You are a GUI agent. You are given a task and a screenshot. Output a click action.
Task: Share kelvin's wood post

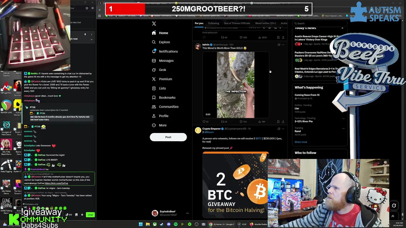click(283, 122)
